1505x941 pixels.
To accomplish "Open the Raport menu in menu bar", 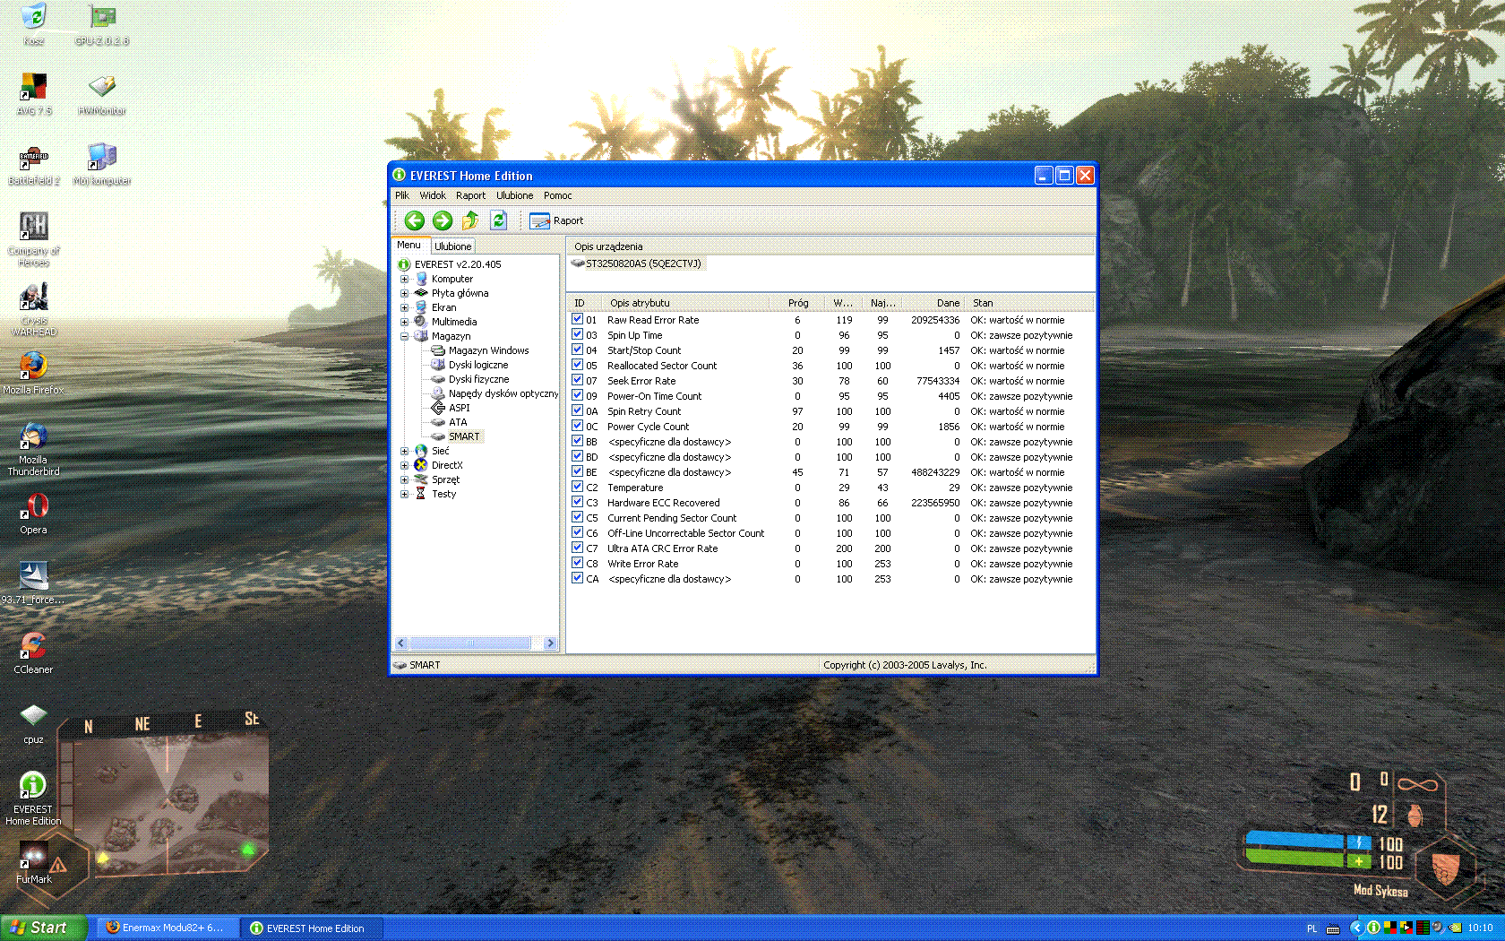I will [x=470, y=195].
